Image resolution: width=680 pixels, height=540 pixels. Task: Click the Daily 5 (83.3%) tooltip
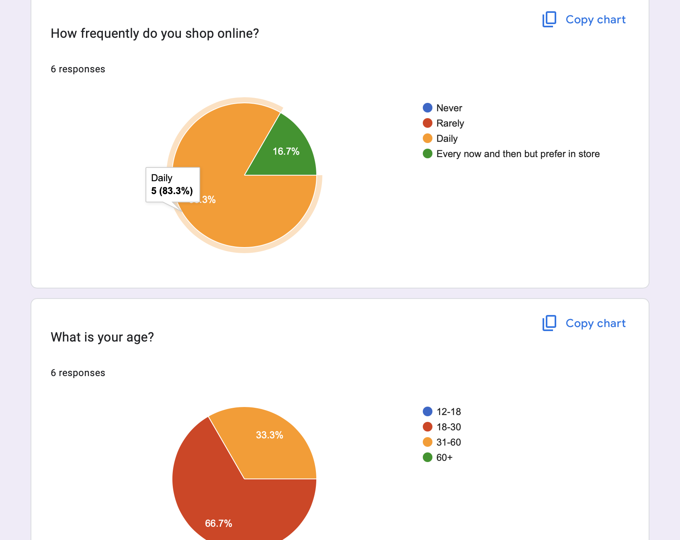coord(172,184)
